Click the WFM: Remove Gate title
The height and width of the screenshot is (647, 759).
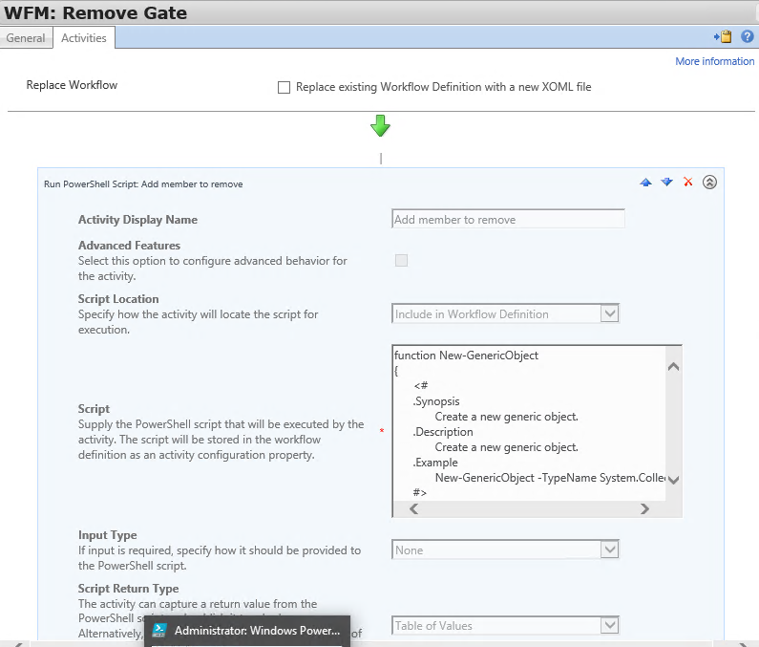coord(95,12)
